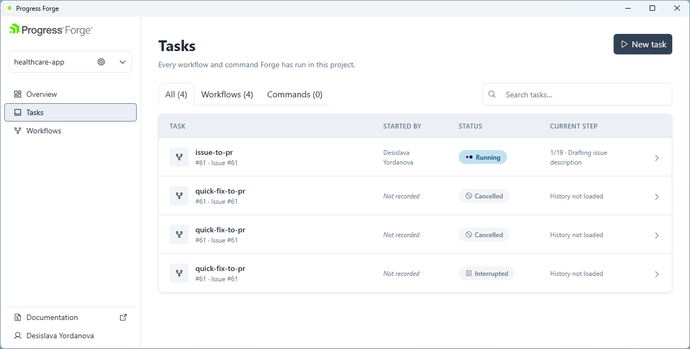Switch to the Commands (0) tab
This screenshot has height=349, width=690.
tap(295, 94)
